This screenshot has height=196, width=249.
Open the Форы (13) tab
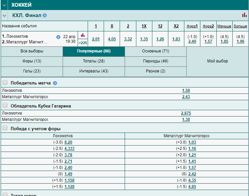[32, 61]
